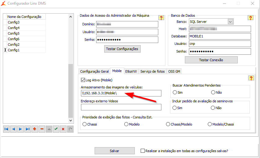Select Sim for Buscar Atendimentos Pendentes
The width and height of the screenshot is (260, 158).
point(175,92)
